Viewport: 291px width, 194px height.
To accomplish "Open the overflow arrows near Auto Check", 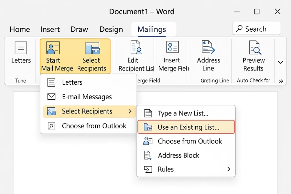I will pos(281,81).
